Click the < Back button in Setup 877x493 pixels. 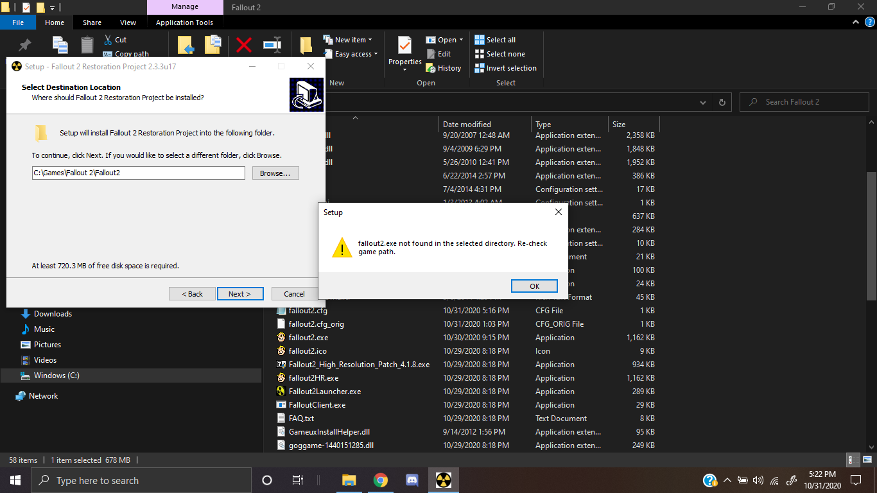click(x=192, y=293)
